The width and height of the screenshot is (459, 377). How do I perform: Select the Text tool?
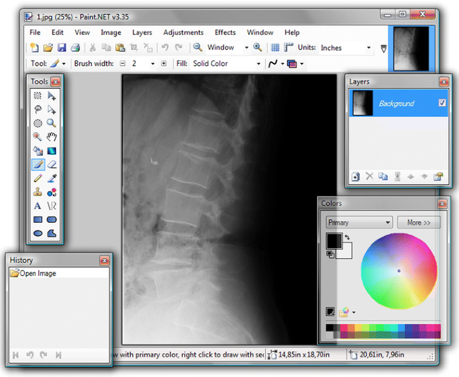[x=38, y=207]
